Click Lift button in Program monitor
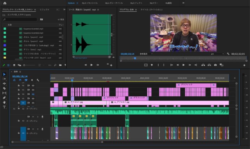The width and height of the screenshot is (250, 149). (x=203, y=65)
